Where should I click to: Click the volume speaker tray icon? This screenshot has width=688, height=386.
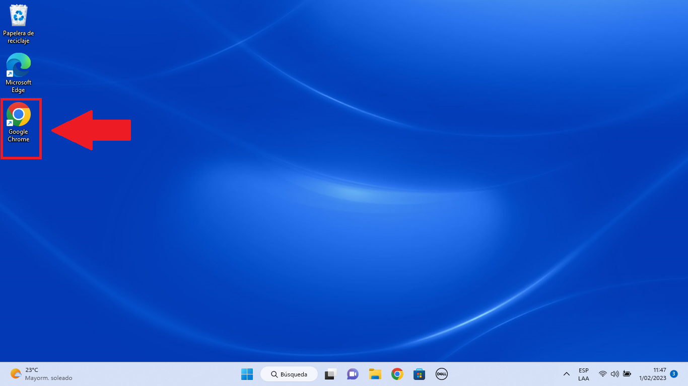[x=614, y=374]
